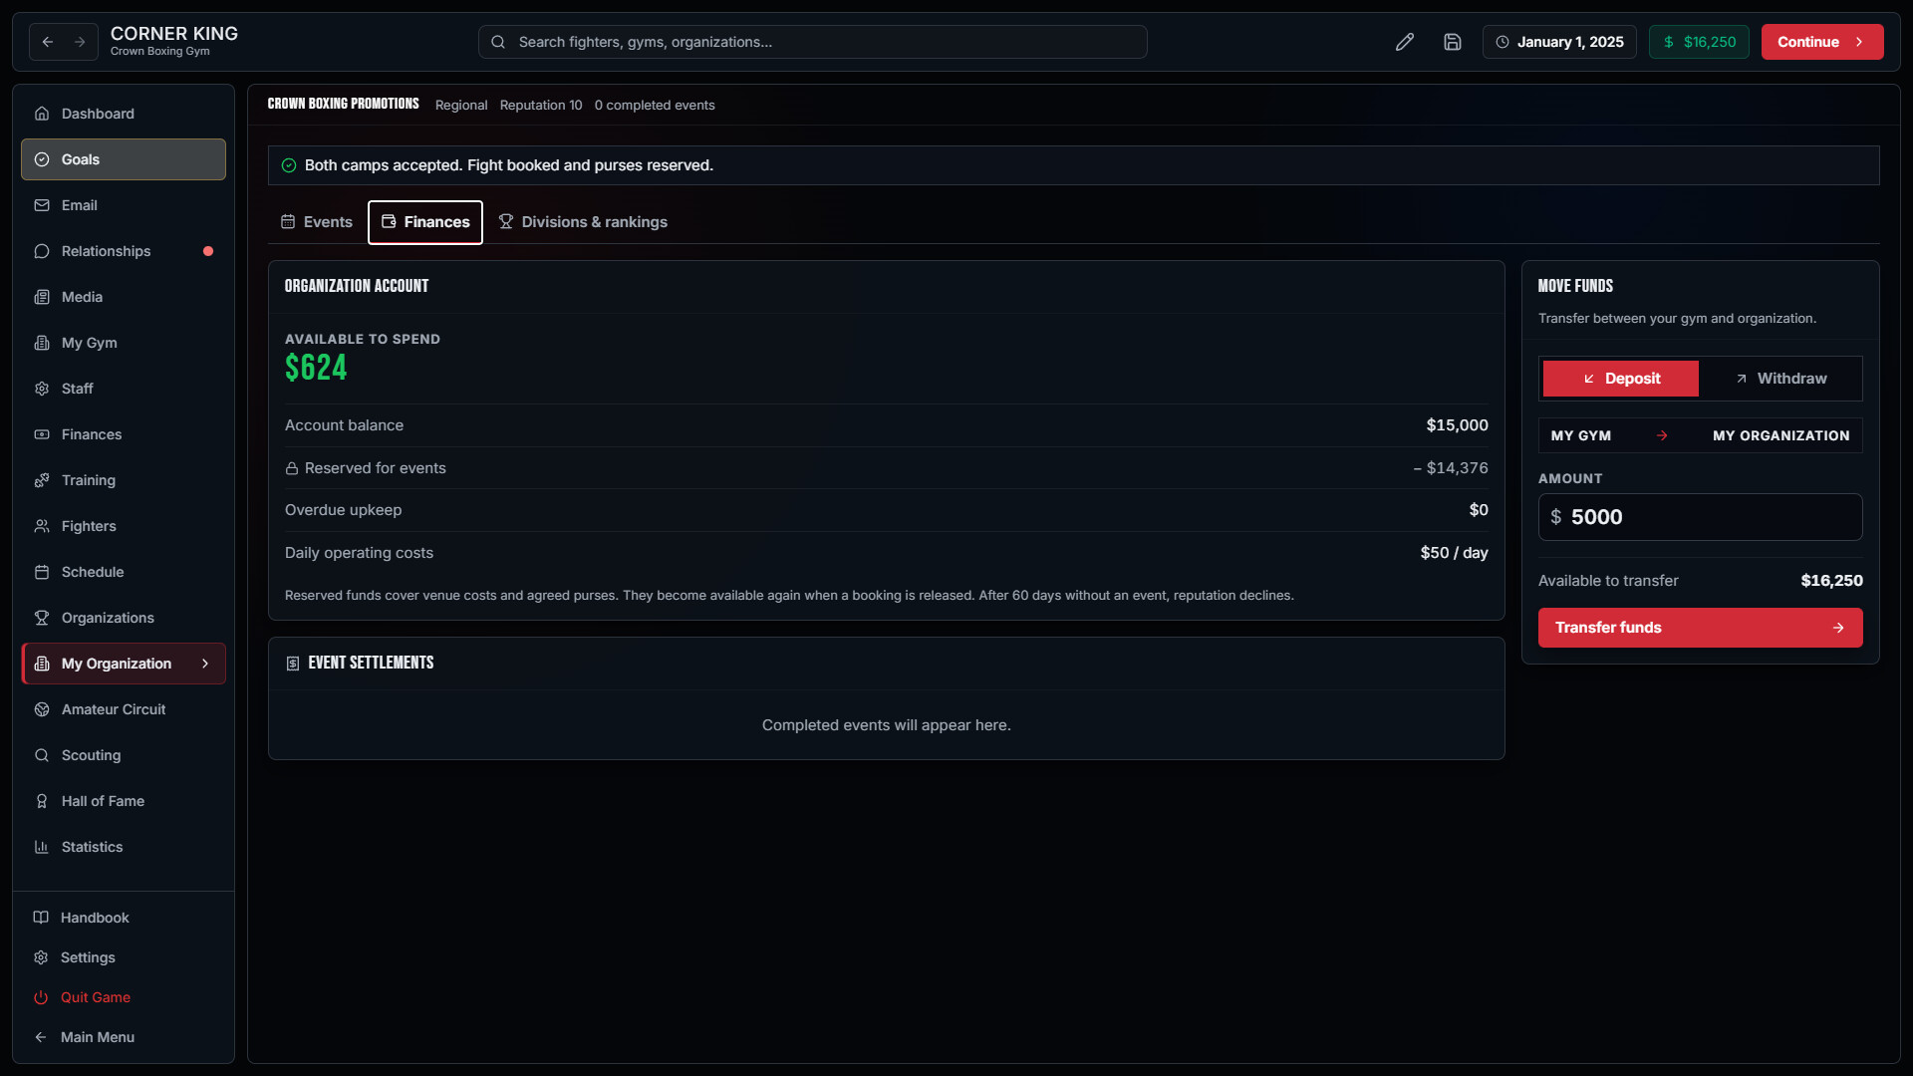
Task: Switch to Divisions & rankings tab
Action: 583,222
